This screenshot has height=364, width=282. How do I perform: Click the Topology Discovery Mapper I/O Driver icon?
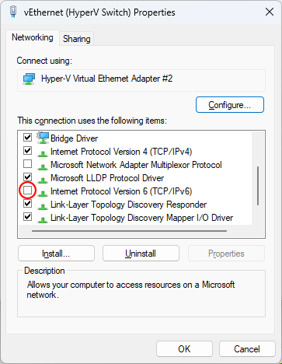(43, 219)
